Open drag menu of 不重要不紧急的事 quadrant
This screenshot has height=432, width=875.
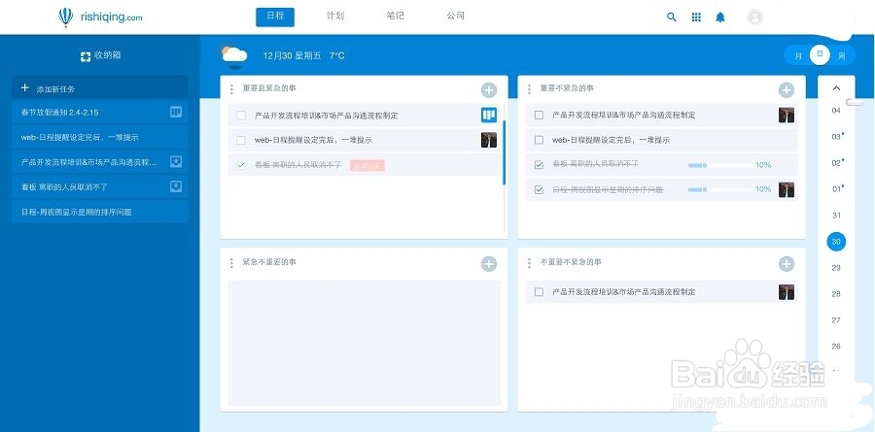click(x=529, y=263)
